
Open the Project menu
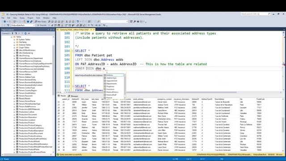point(30,18)
